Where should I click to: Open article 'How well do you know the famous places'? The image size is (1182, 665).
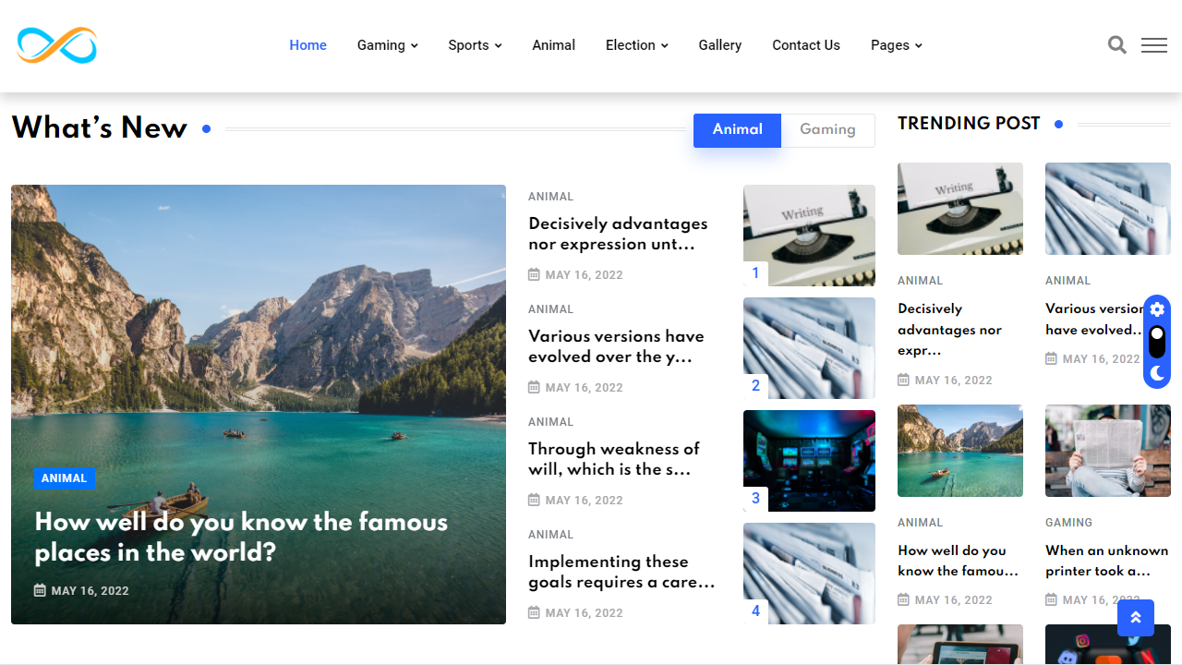pos(240,537)
